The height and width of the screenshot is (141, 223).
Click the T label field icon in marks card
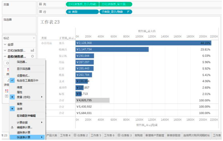7,96
